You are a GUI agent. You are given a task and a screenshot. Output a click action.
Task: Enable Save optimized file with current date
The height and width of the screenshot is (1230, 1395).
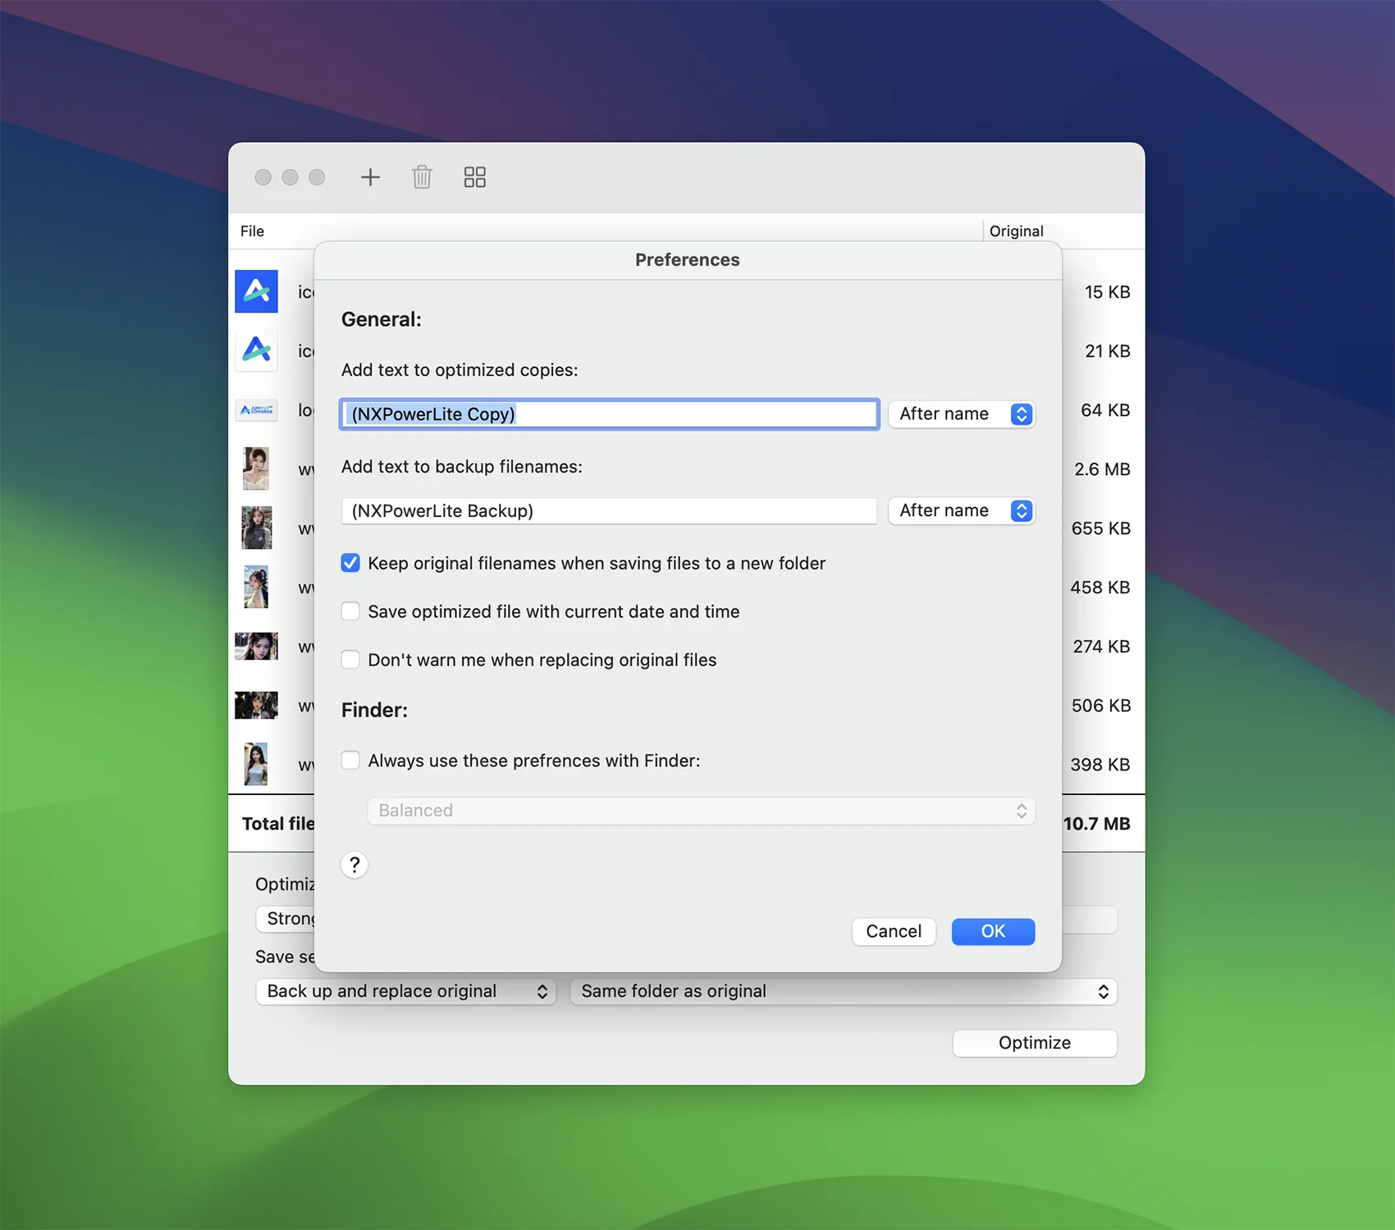[x=350, y=611]
